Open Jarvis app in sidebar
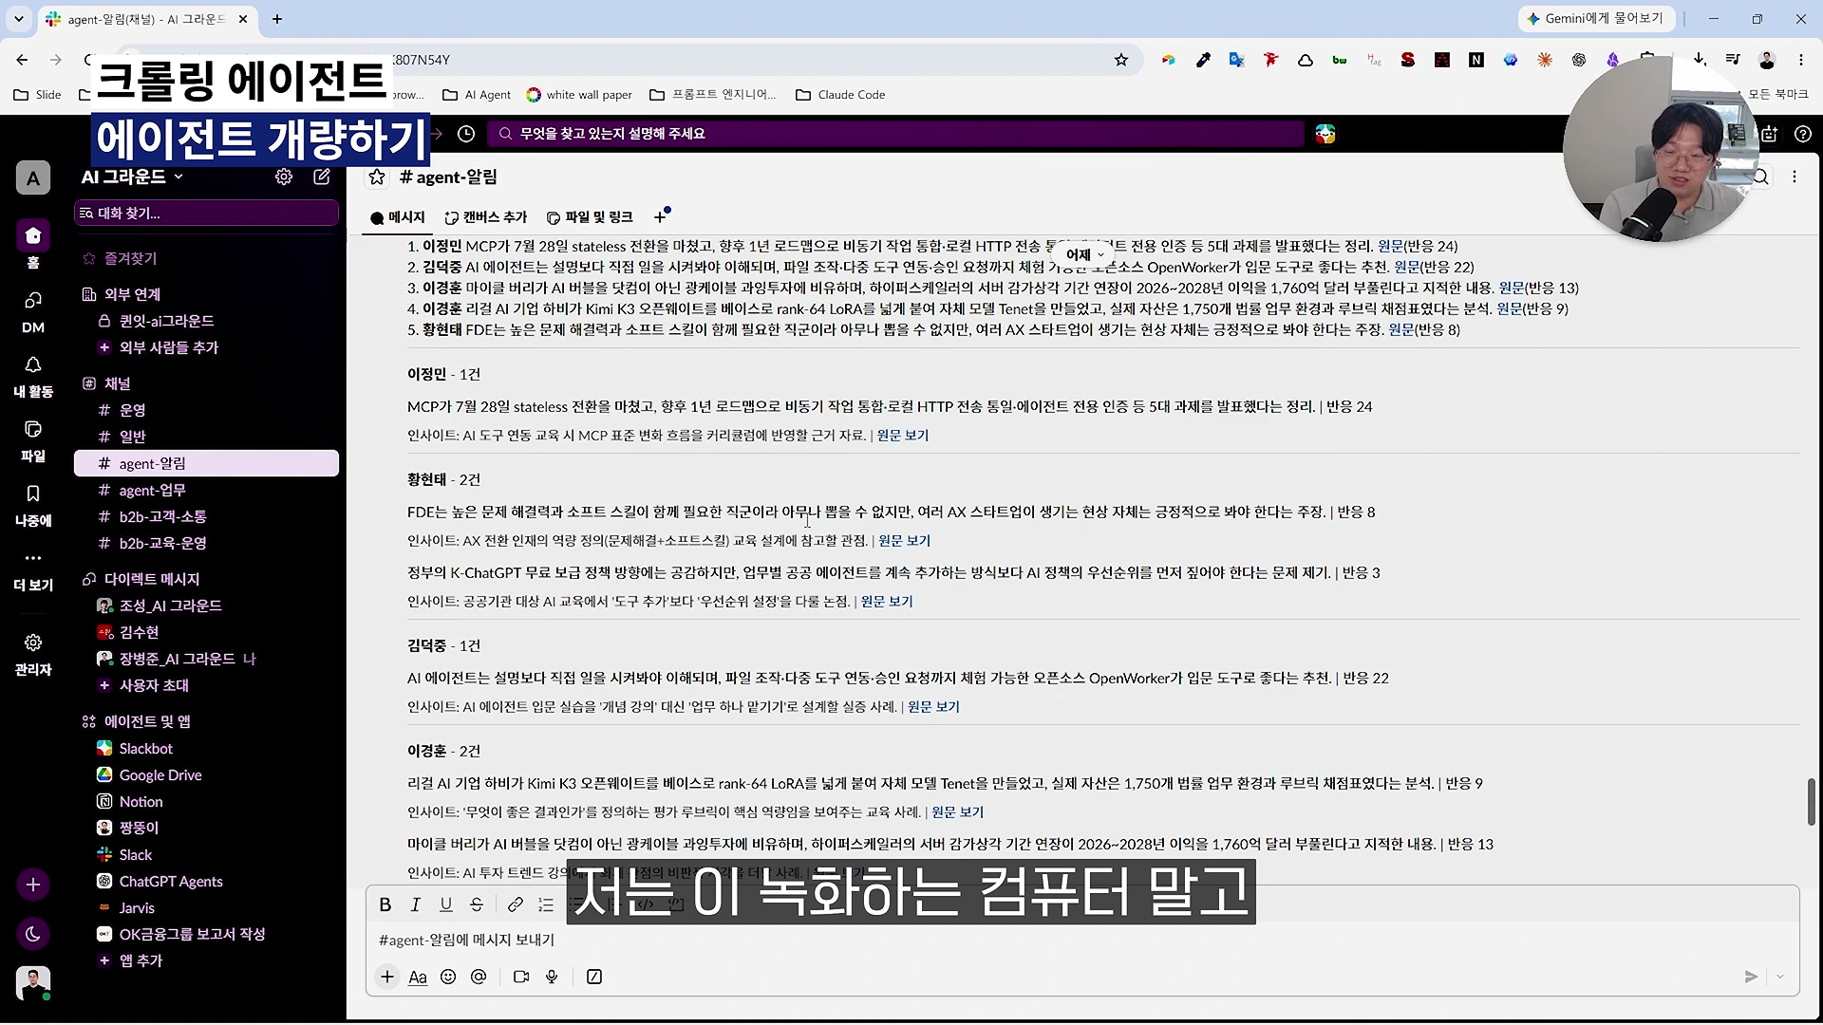This screenshot has width=1823, height=1025. coord(206,907)
